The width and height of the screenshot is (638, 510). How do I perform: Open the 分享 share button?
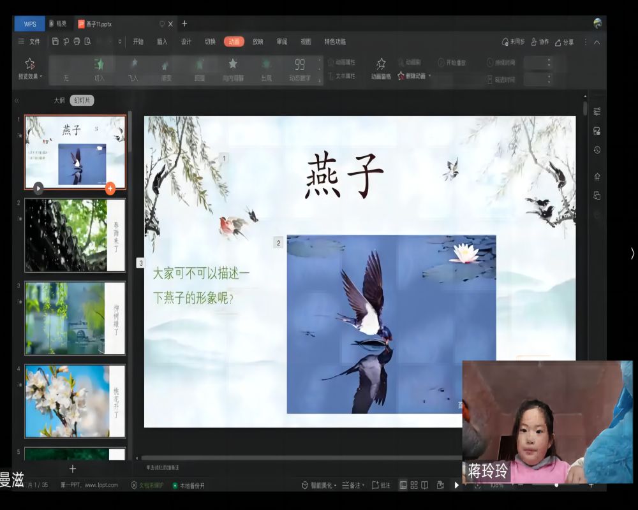[x=564, y=41]
